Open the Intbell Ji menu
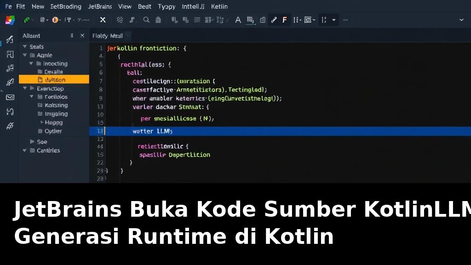 tap(193, 6)
